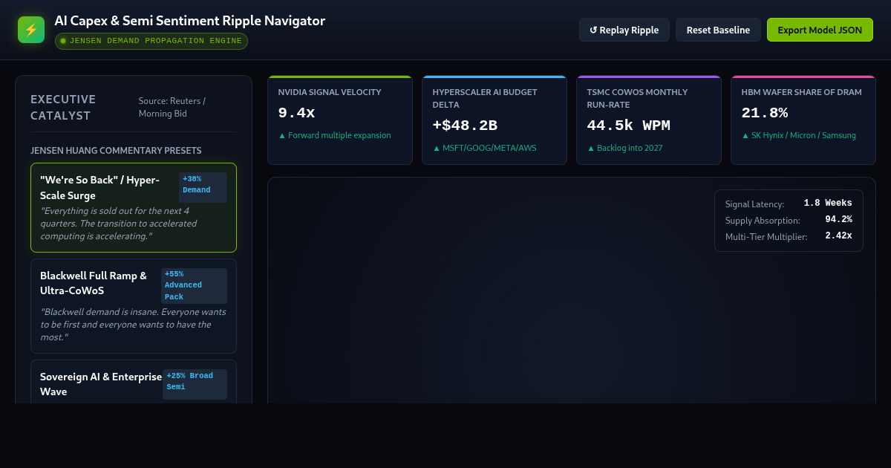Export the model via Export Model JSON

(820, 30)
